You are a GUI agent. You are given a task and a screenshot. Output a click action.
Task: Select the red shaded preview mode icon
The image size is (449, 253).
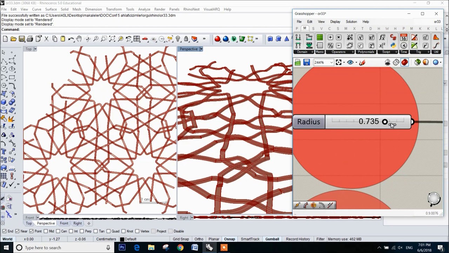click(405, 63)
